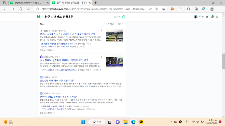
Task: Open headline 전주시, 시내버스 시민모니터단 운영...난폭운전
Action: pyautogui.click(x=68, y=34)
